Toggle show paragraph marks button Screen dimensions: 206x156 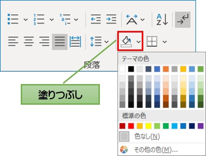point(183,19)
